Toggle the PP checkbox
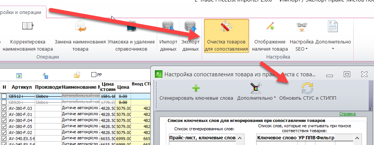The width and height of the screenshot is (374, 145). pos(94,75)
